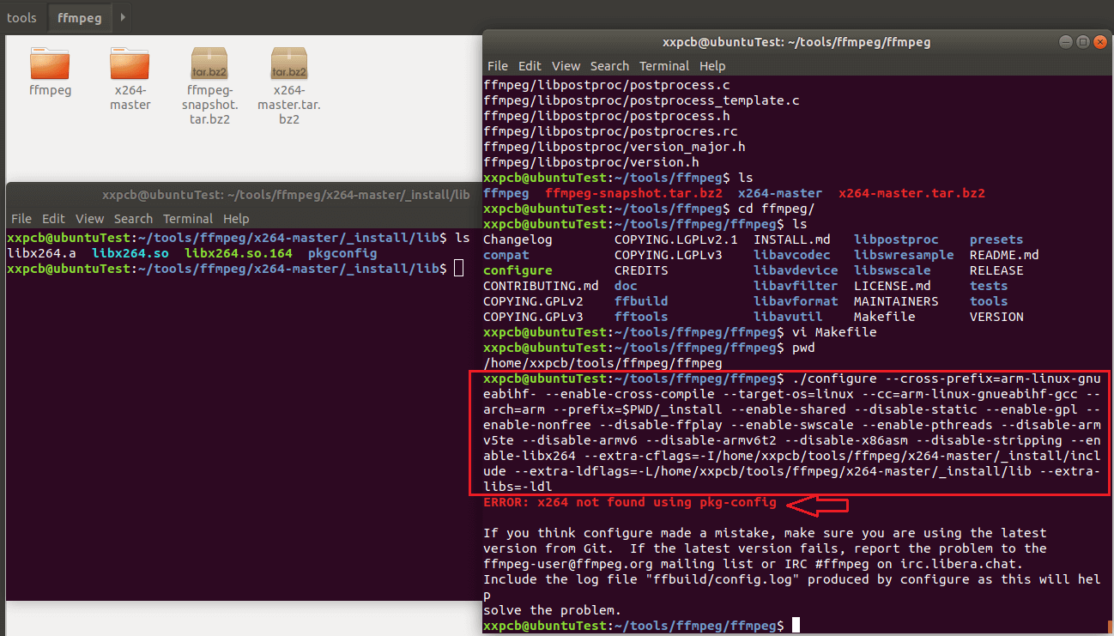
Task: Click 'MAINTAINERS' in the ls listing
Action: (896, 301)
